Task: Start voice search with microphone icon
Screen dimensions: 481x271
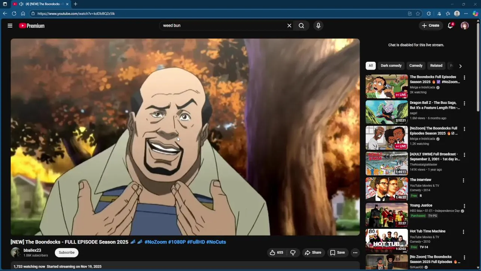Action: coord(318,26)
